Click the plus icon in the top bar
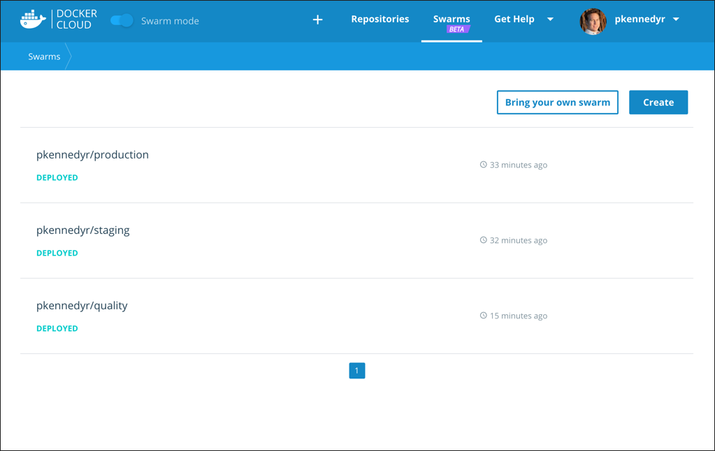 point(317,20)
